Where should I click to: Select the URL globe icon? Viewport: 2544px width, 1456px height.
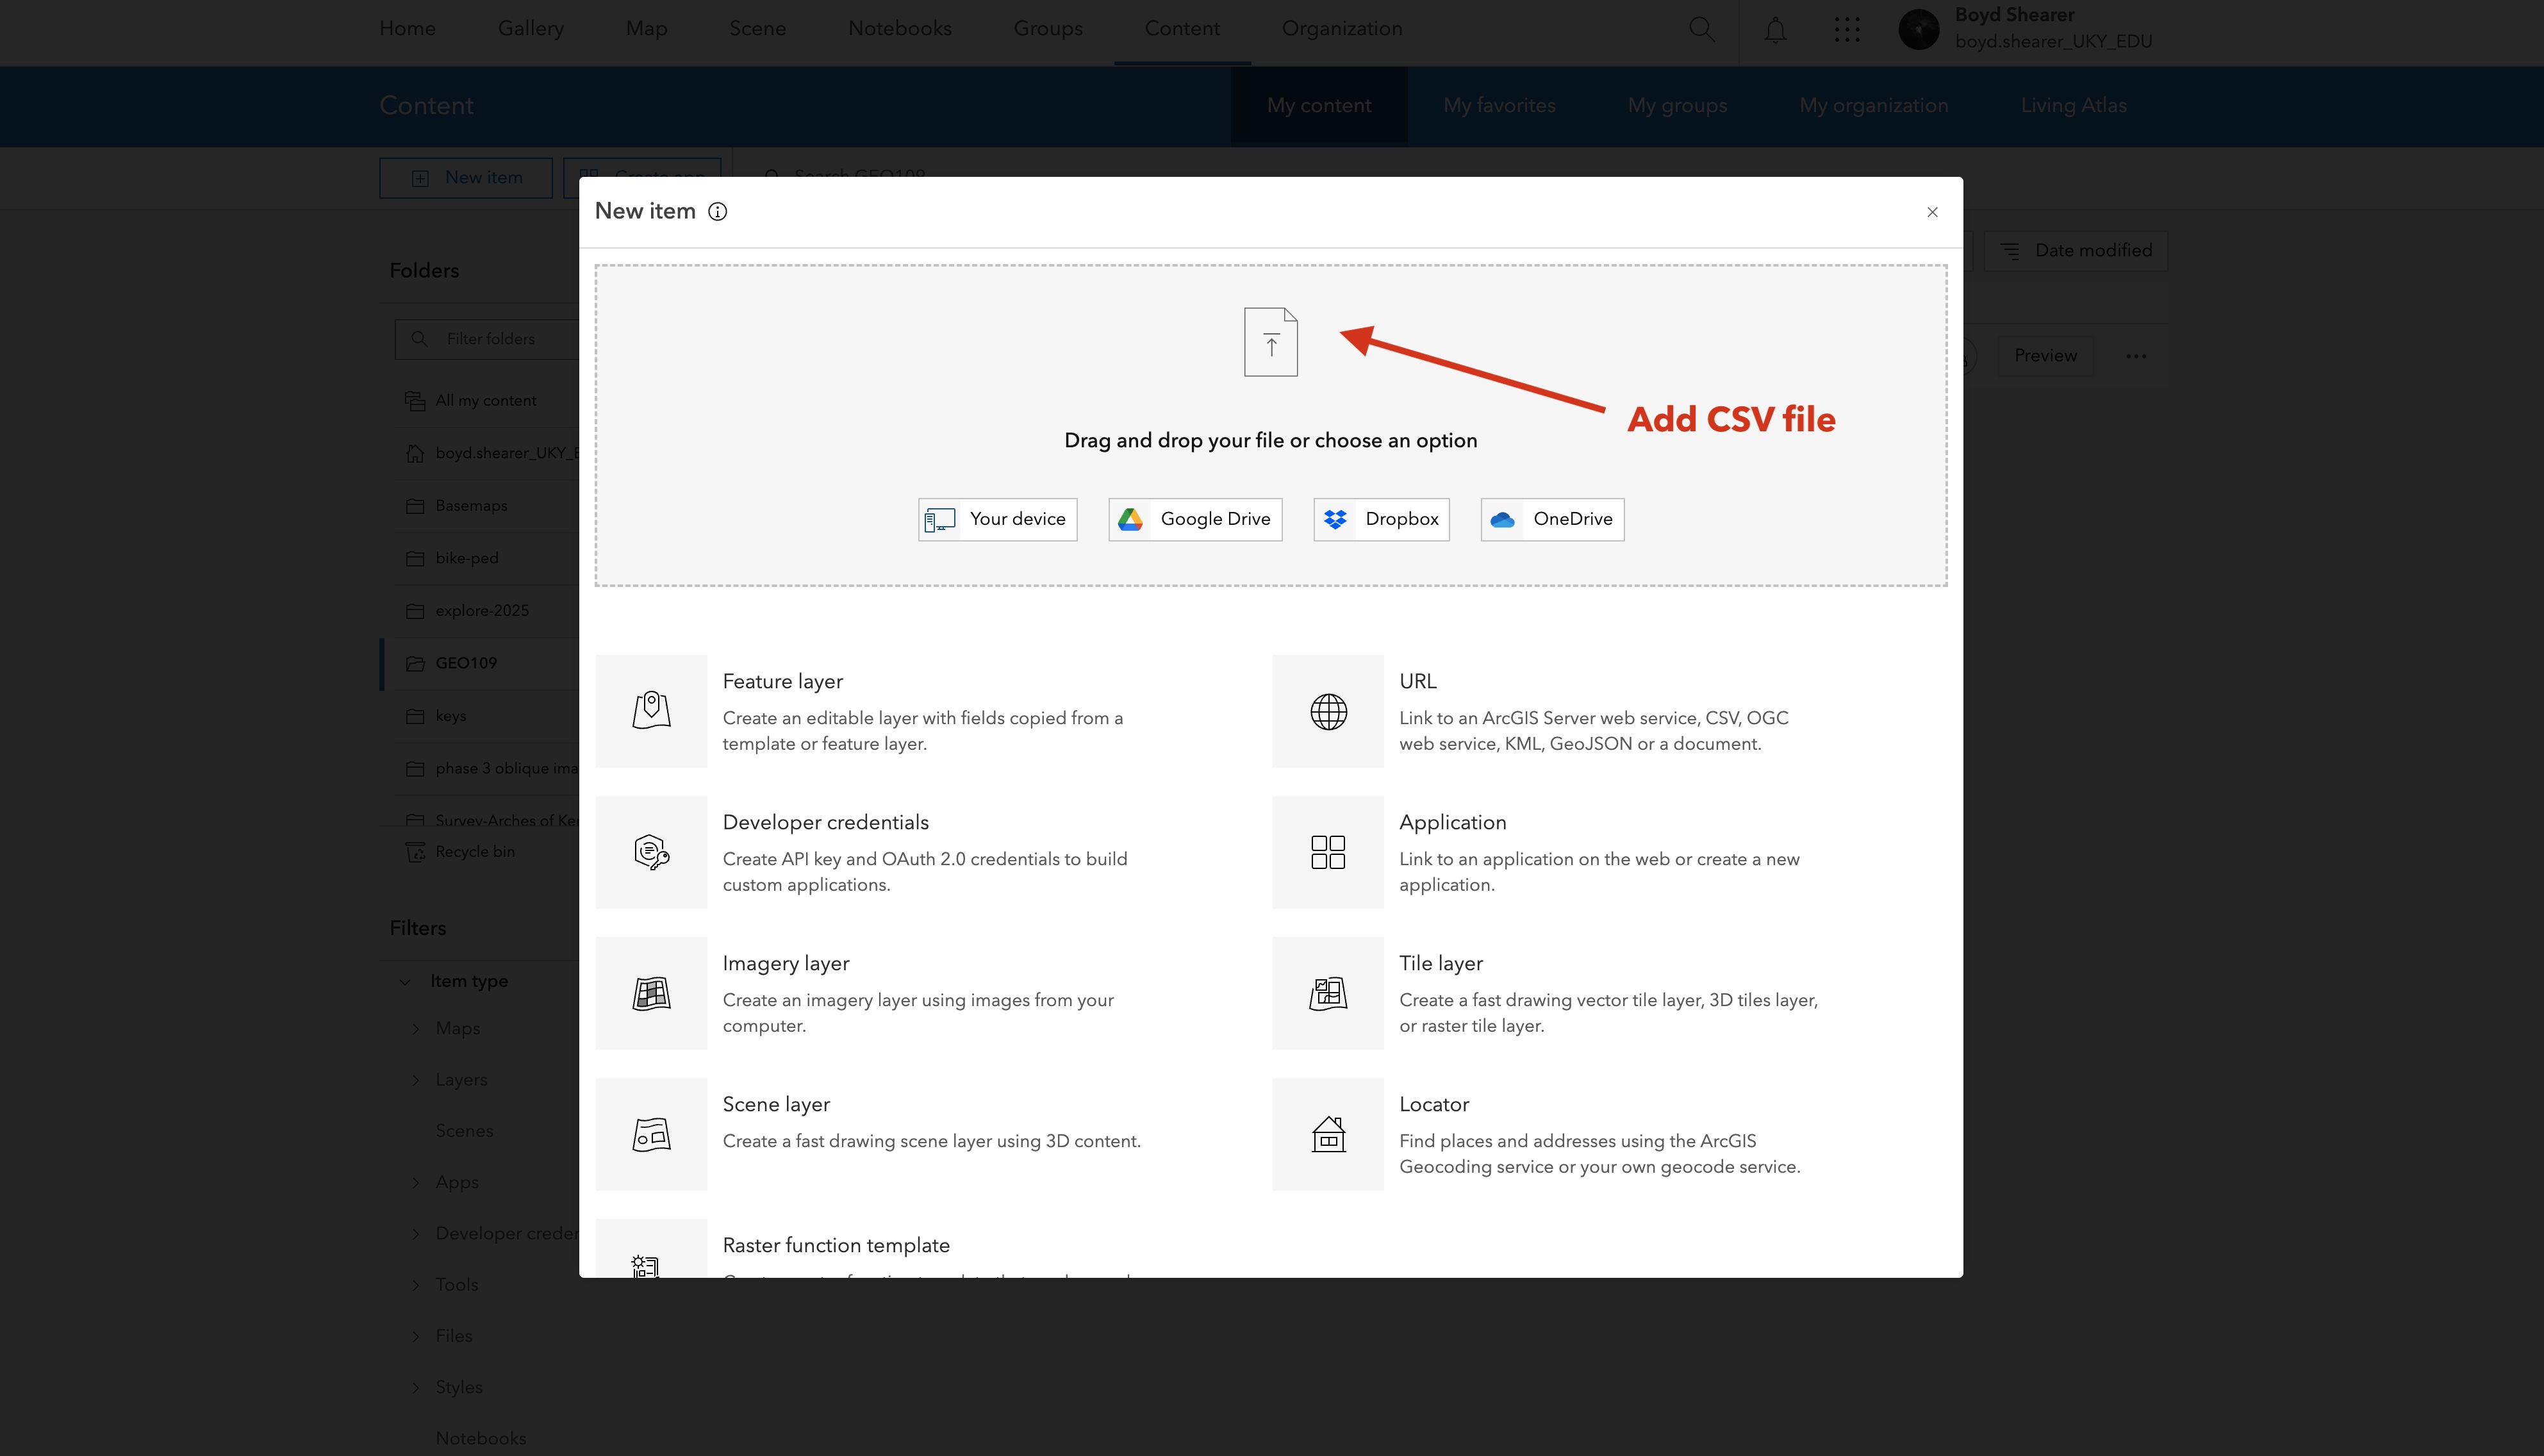tap(1328, 711)
